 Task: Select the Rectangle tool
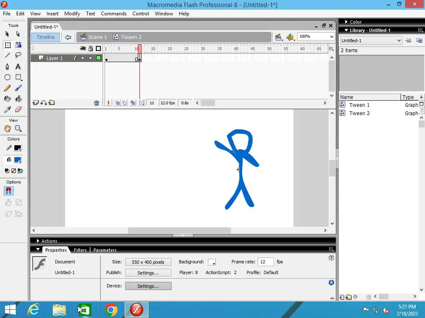tap(18, 77)
